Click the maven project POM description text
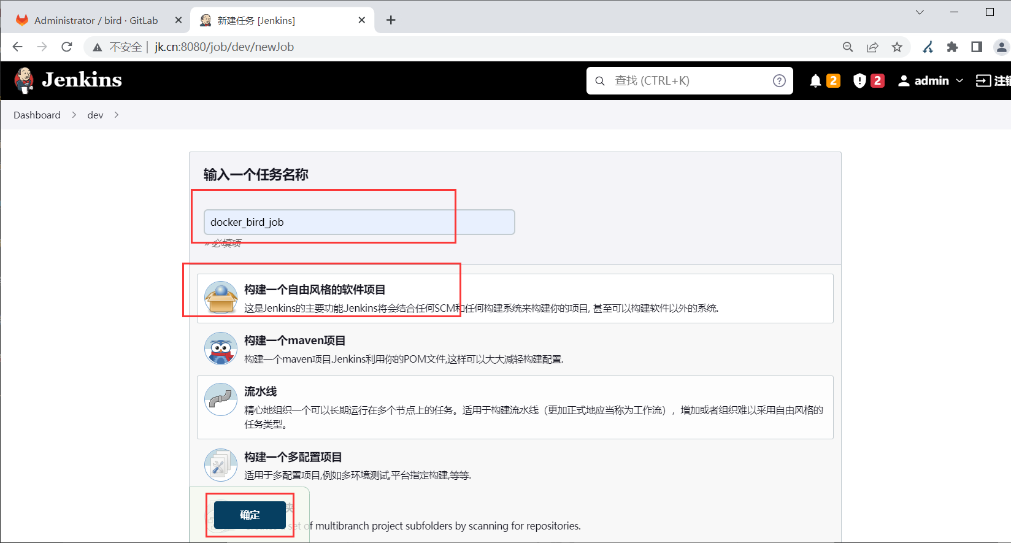The height and width of the screenshot is (543, 1011). click(x=404, y=359)
